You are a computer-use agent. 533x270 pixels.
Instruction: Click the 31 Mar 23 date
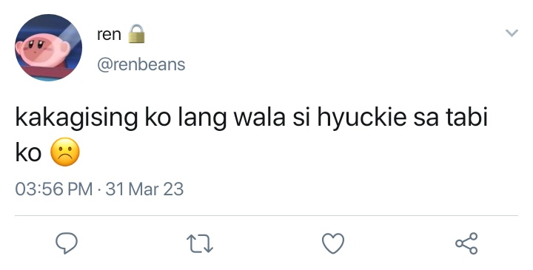pos(144,189)
